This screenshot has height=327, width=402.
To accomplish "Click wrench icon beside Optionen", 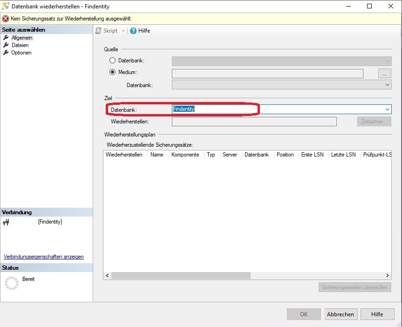I will [6, 53].
